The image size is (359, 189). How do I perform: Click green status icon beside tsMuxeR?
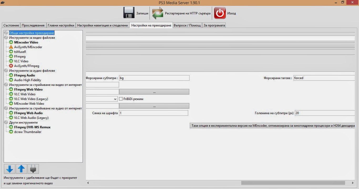11,52
